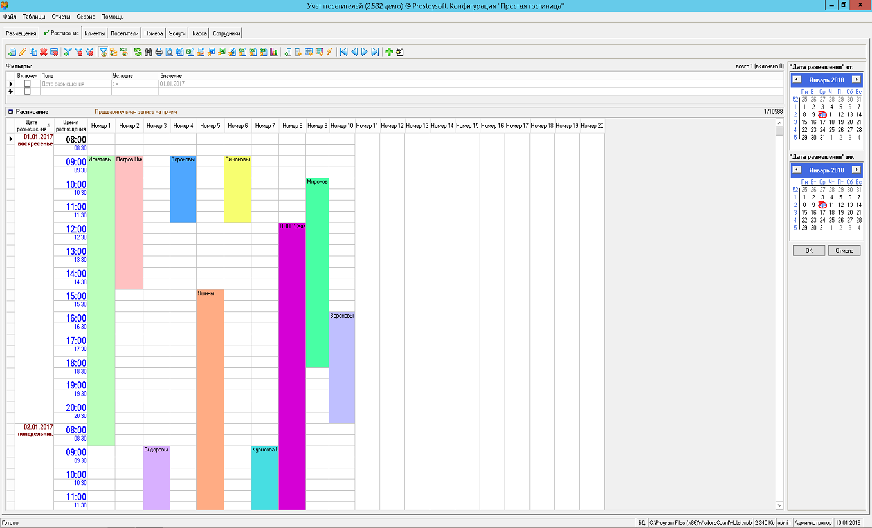Open print preview magnifier page icon

click(x=168, y=51)
